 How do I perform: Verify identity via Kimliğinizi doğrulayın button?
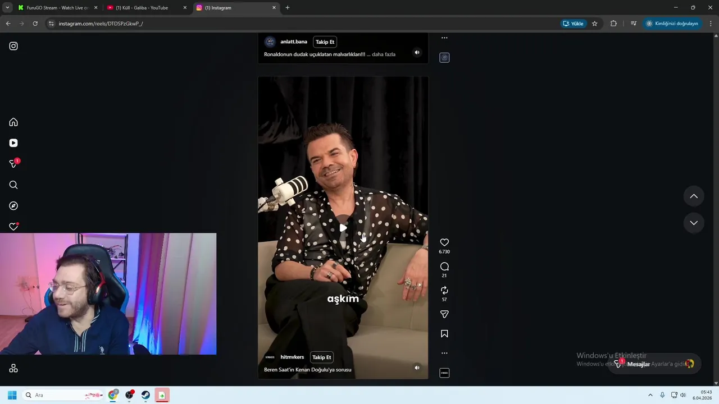[672, 24]
